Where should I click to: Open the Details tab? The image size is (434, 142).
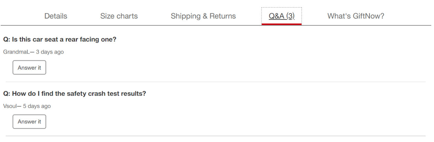pos(56,16)
